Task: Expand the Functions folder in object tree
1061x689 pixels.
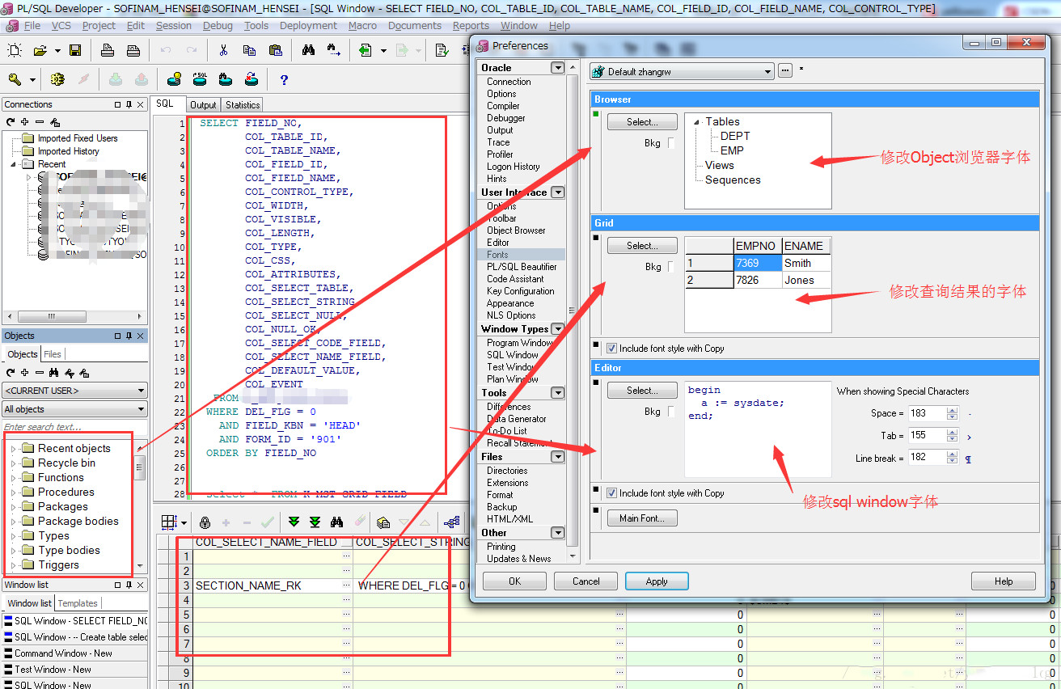Action: 13,478
